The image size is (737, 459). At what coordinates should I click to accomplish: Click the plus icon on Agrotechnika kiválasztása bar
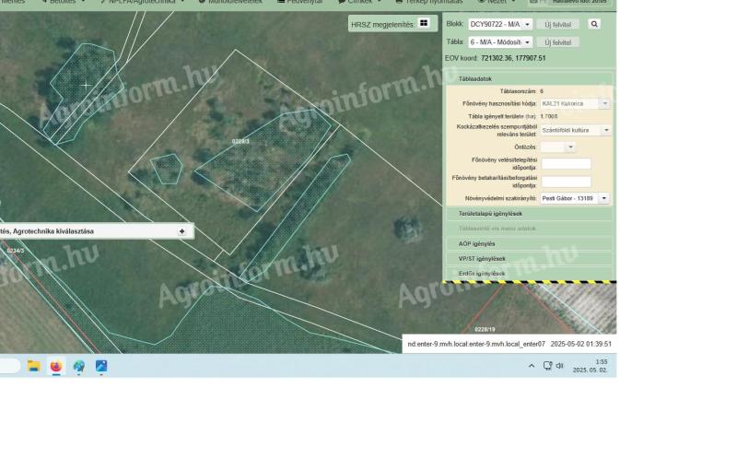(181, 231)
